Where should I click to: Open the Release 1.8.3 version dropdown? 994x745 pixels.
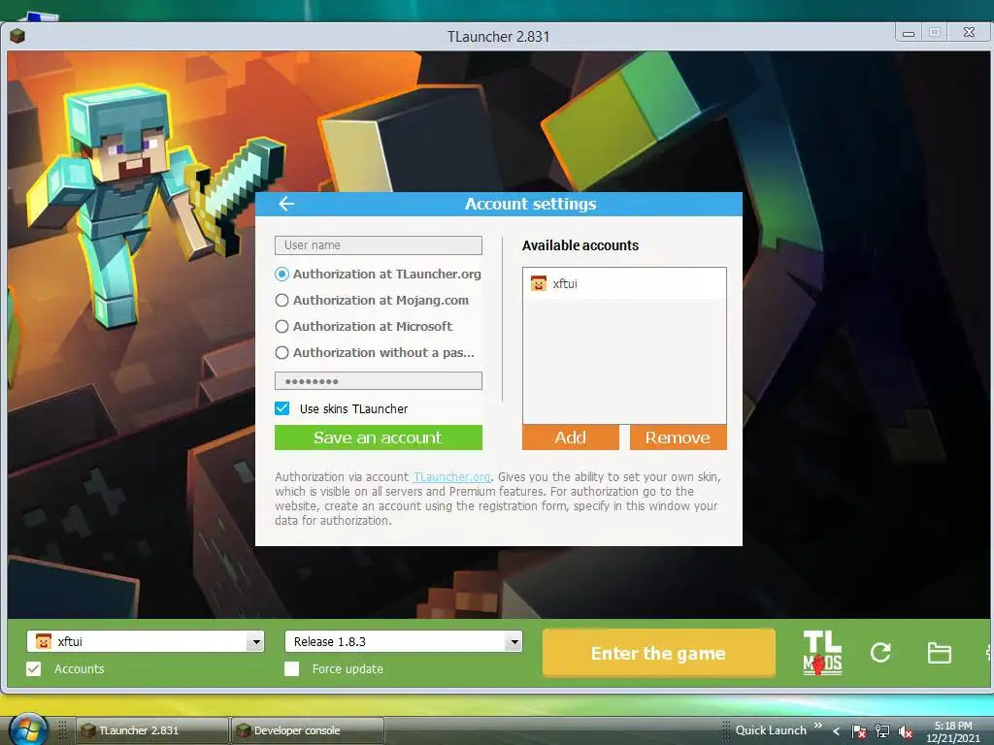point(514,642)
